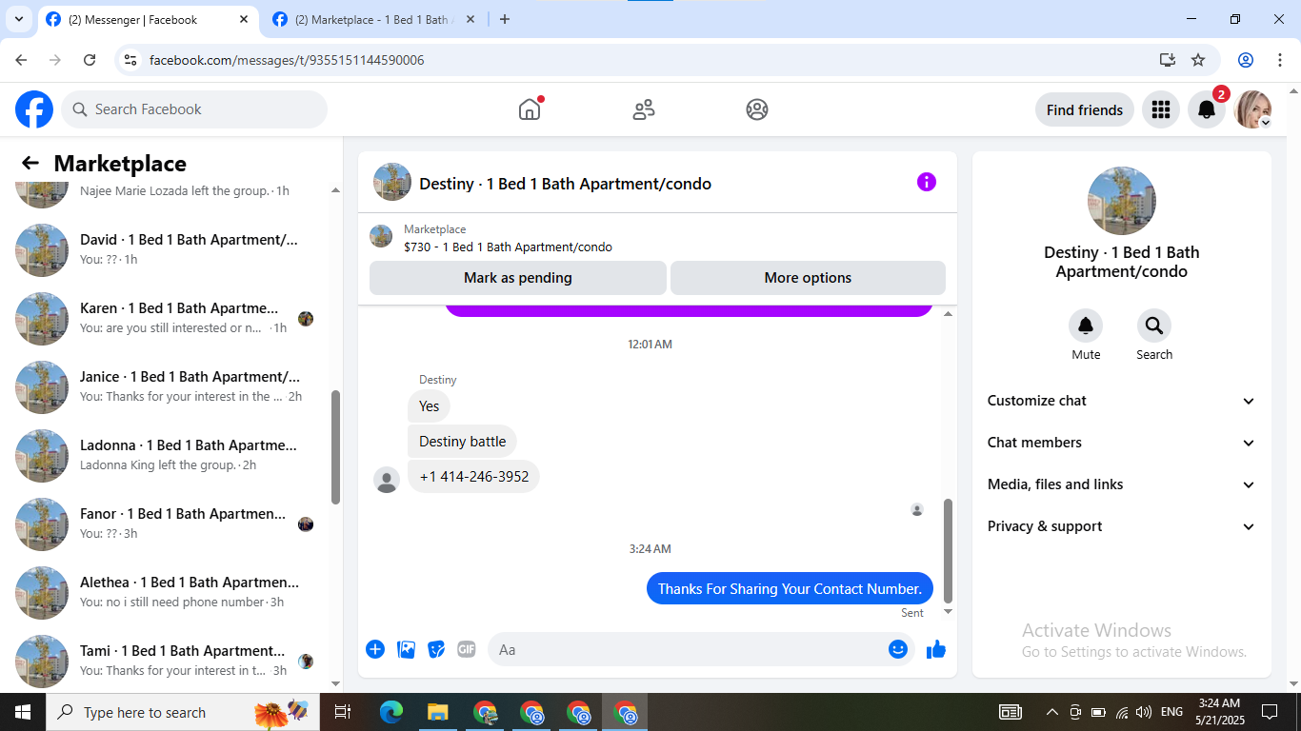Viewport: 1301px width, 731px height.
Task: Open conversation information purple icon
Action: point(927,182)
